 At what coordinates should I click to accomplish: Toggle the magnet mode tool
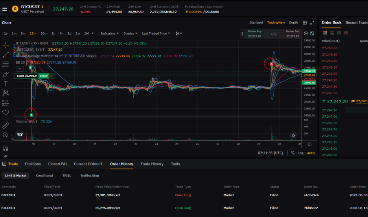(6, 148)
